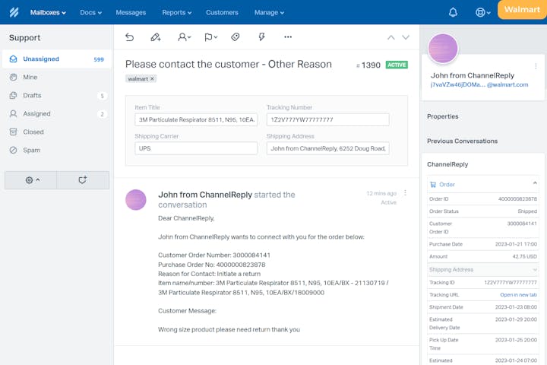
Task: Start new conversation from sidebar bottom icon
Action: [x=83, y=180]
